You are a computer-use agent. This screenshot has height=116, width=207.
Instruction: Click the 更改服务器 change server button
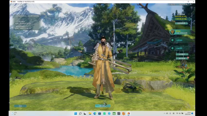pos(181,23)
